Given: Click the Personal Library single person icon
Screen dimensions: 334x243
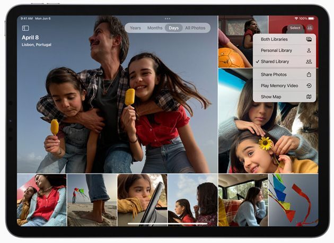Looking at the screenshot, I should tap(309, 50).
